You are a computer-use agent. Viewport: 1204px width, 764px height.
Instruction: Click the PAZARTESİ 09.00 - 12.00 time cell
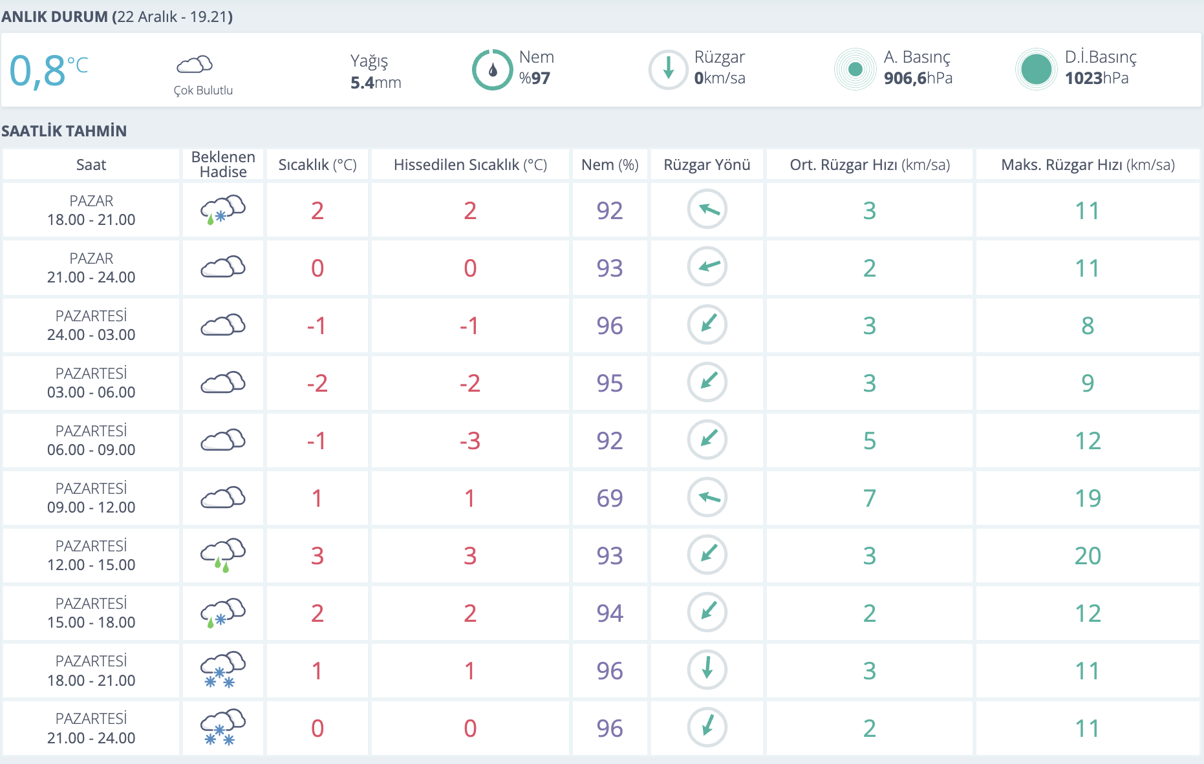coord(91,498)
